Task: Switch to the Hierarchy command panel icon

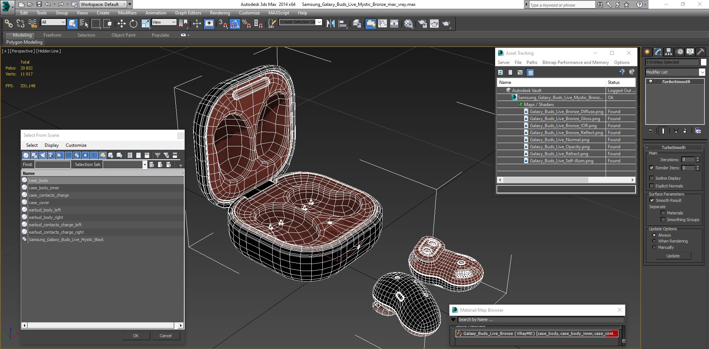Action: point(668,52)
